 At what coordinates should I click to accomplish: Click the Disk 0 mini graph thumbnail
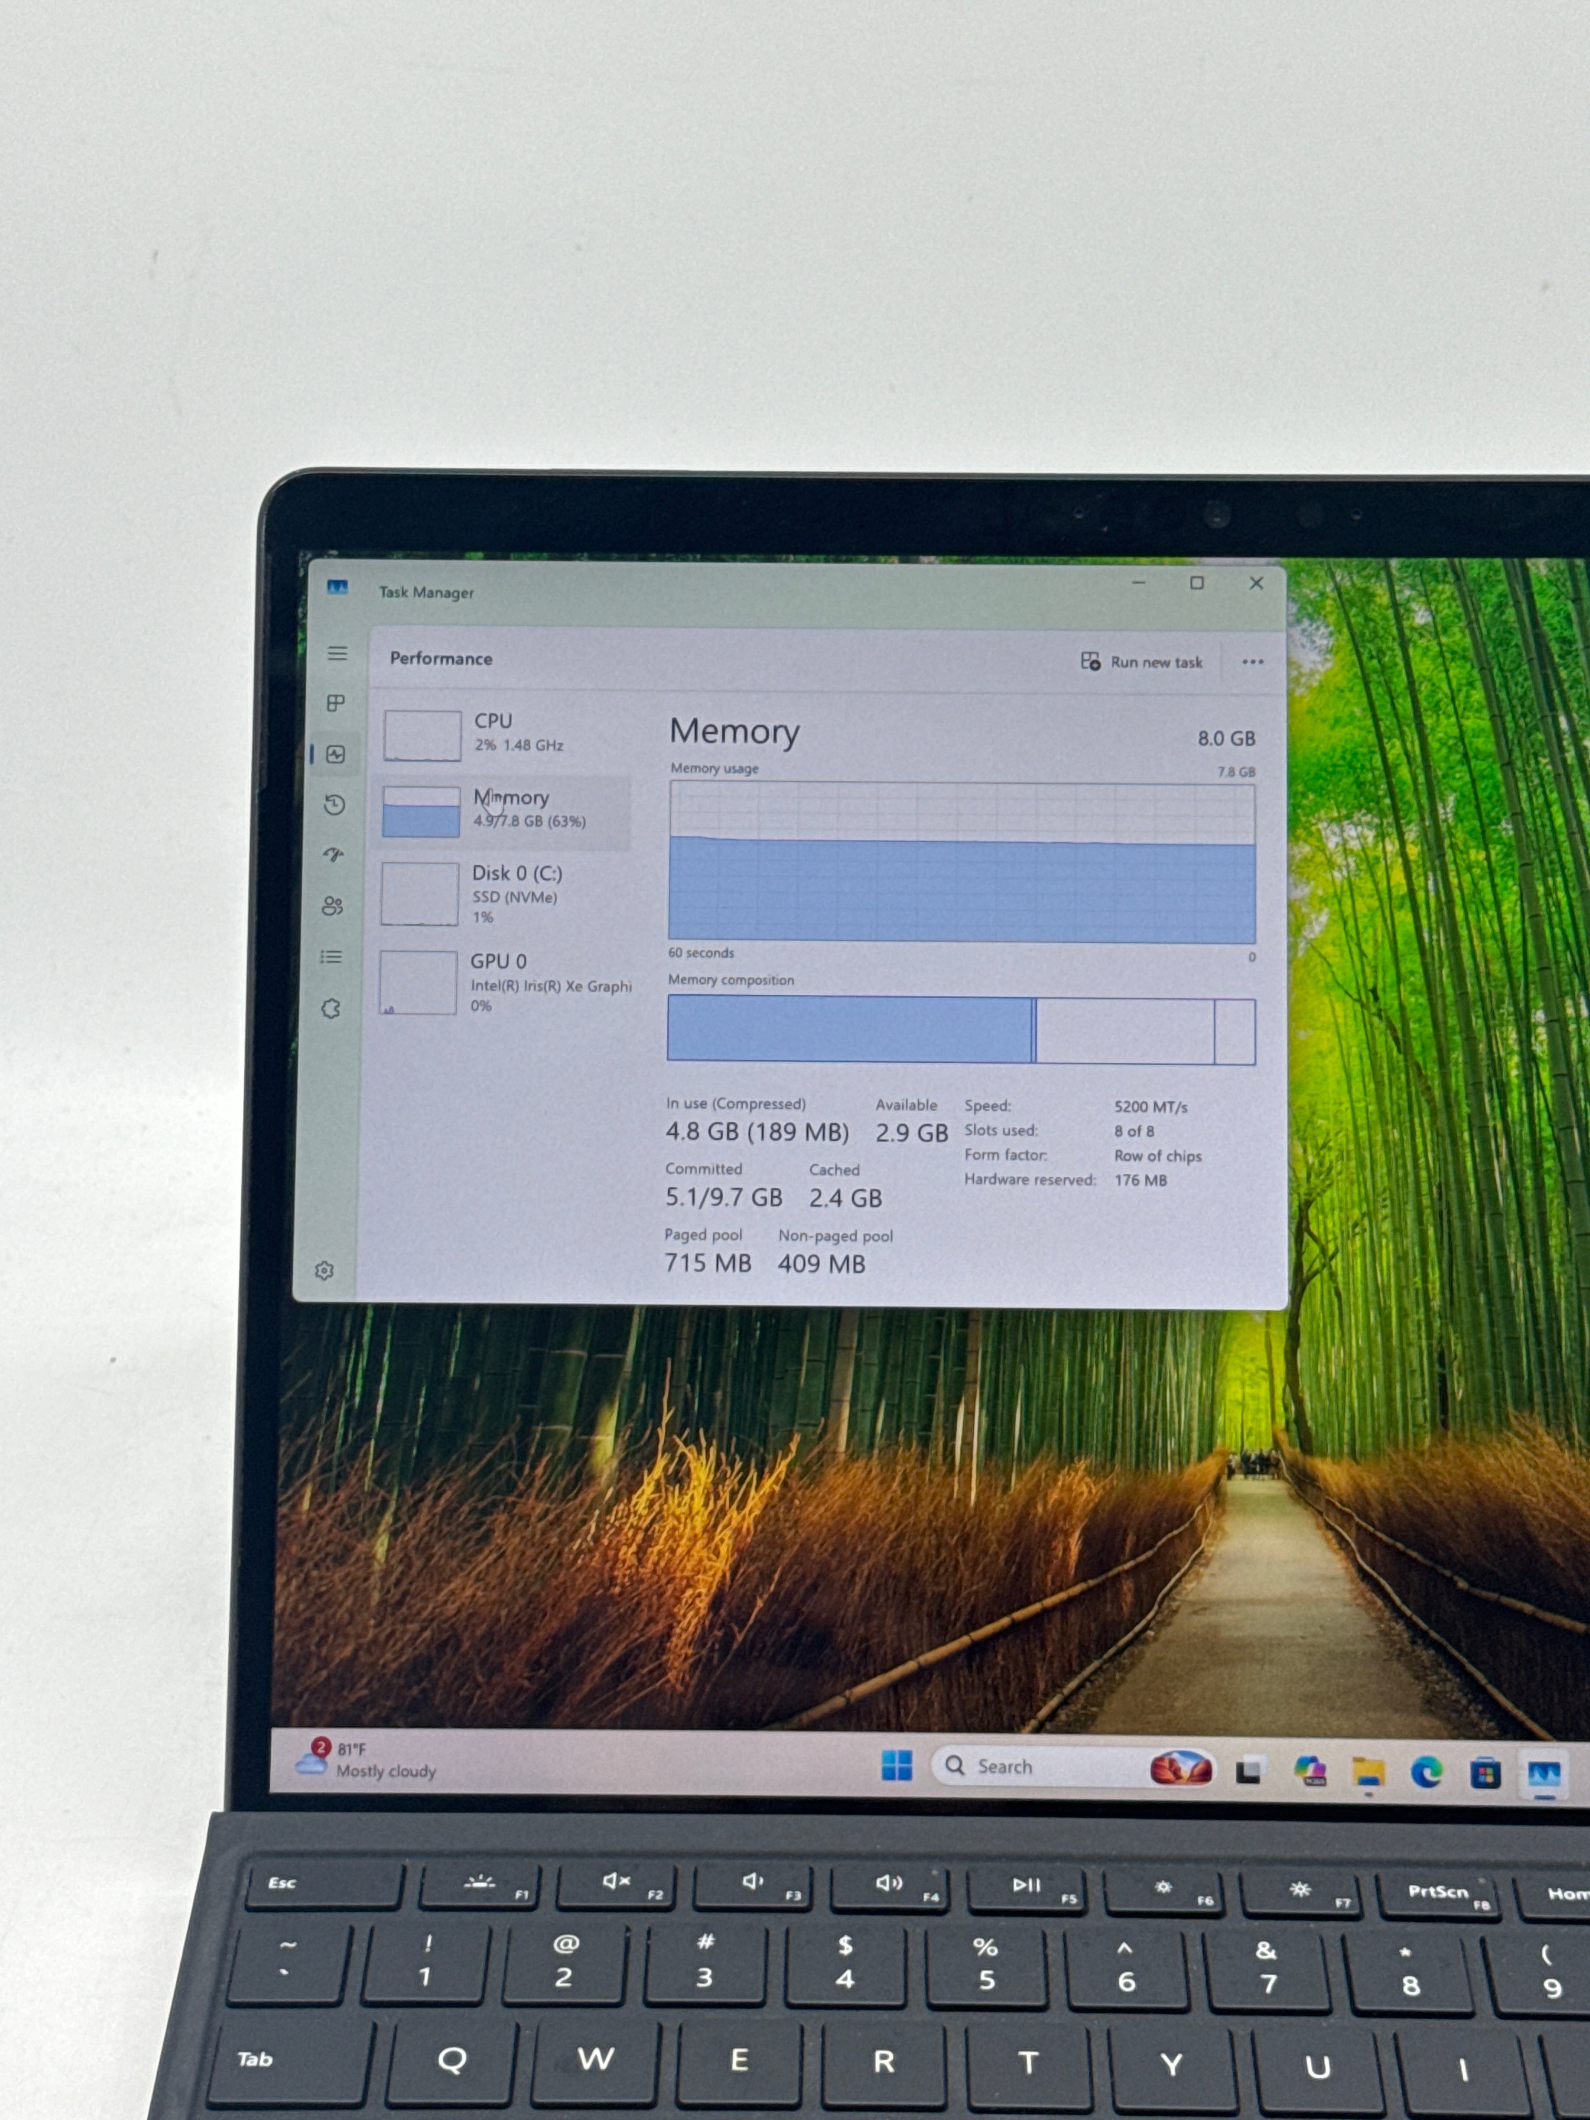420,893
